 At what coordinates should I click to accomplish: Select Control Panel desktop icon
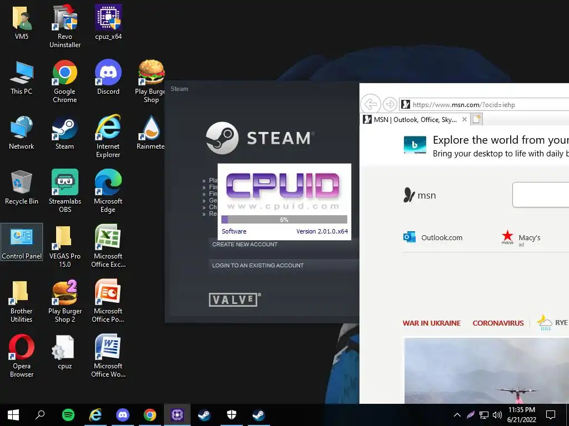pyautogui.click(x=22, y=242)
